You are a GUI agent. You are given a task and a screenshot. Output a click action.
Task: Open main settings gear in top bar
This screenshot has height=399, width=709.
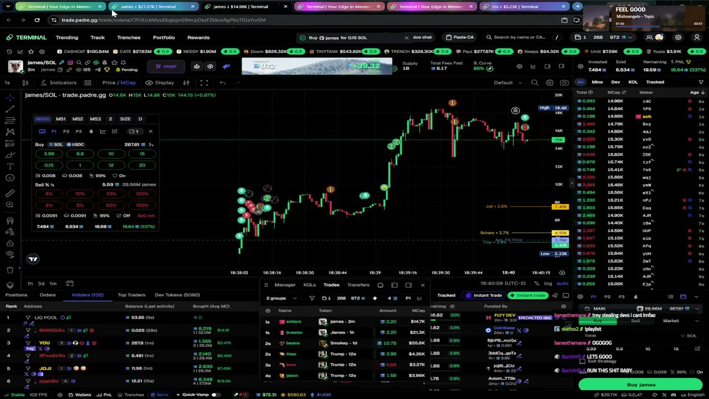click(678, 38)
